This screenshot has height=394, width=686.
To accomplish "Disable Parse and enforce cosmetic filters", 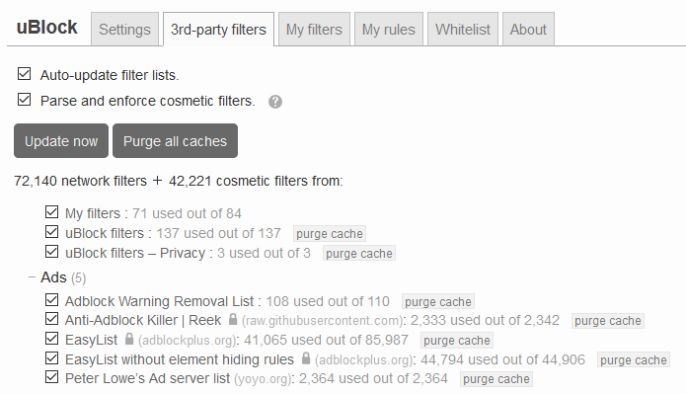I will click(x=24, y=100).
